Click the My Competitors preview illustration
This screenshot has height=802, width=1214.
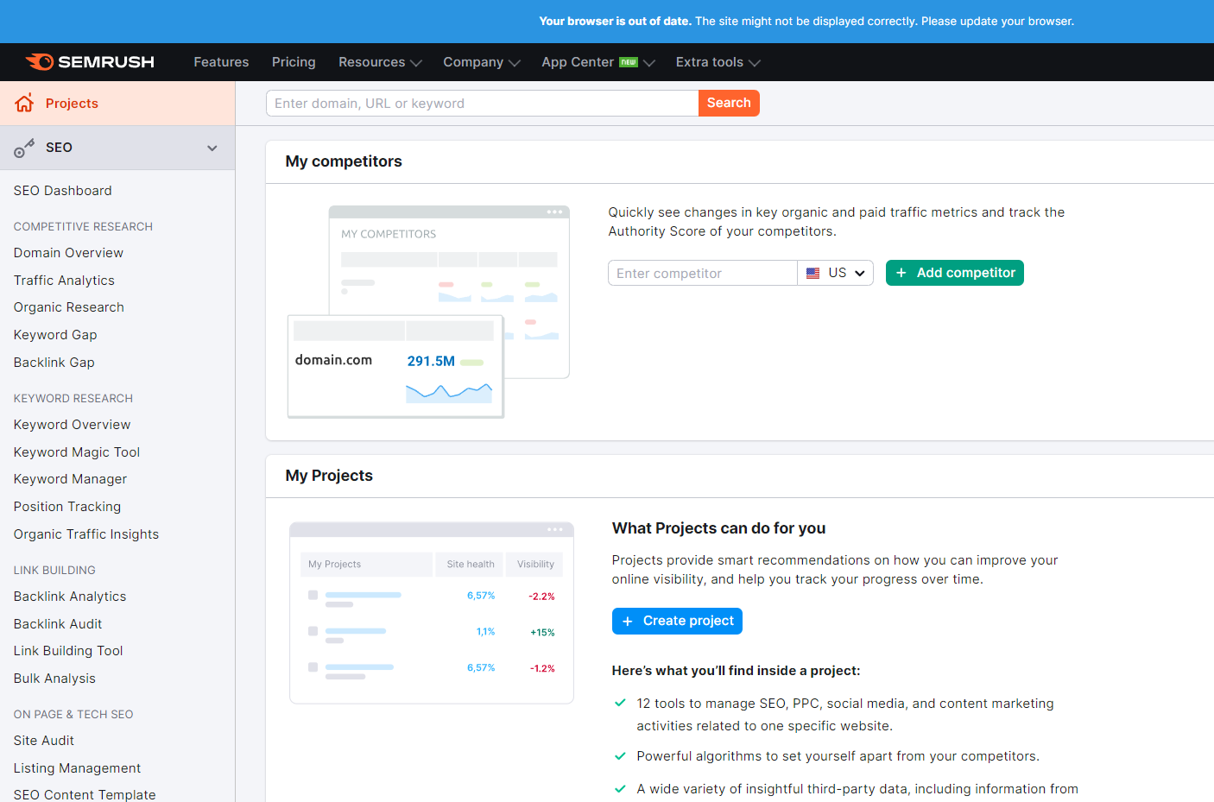(x=428, y=312)
